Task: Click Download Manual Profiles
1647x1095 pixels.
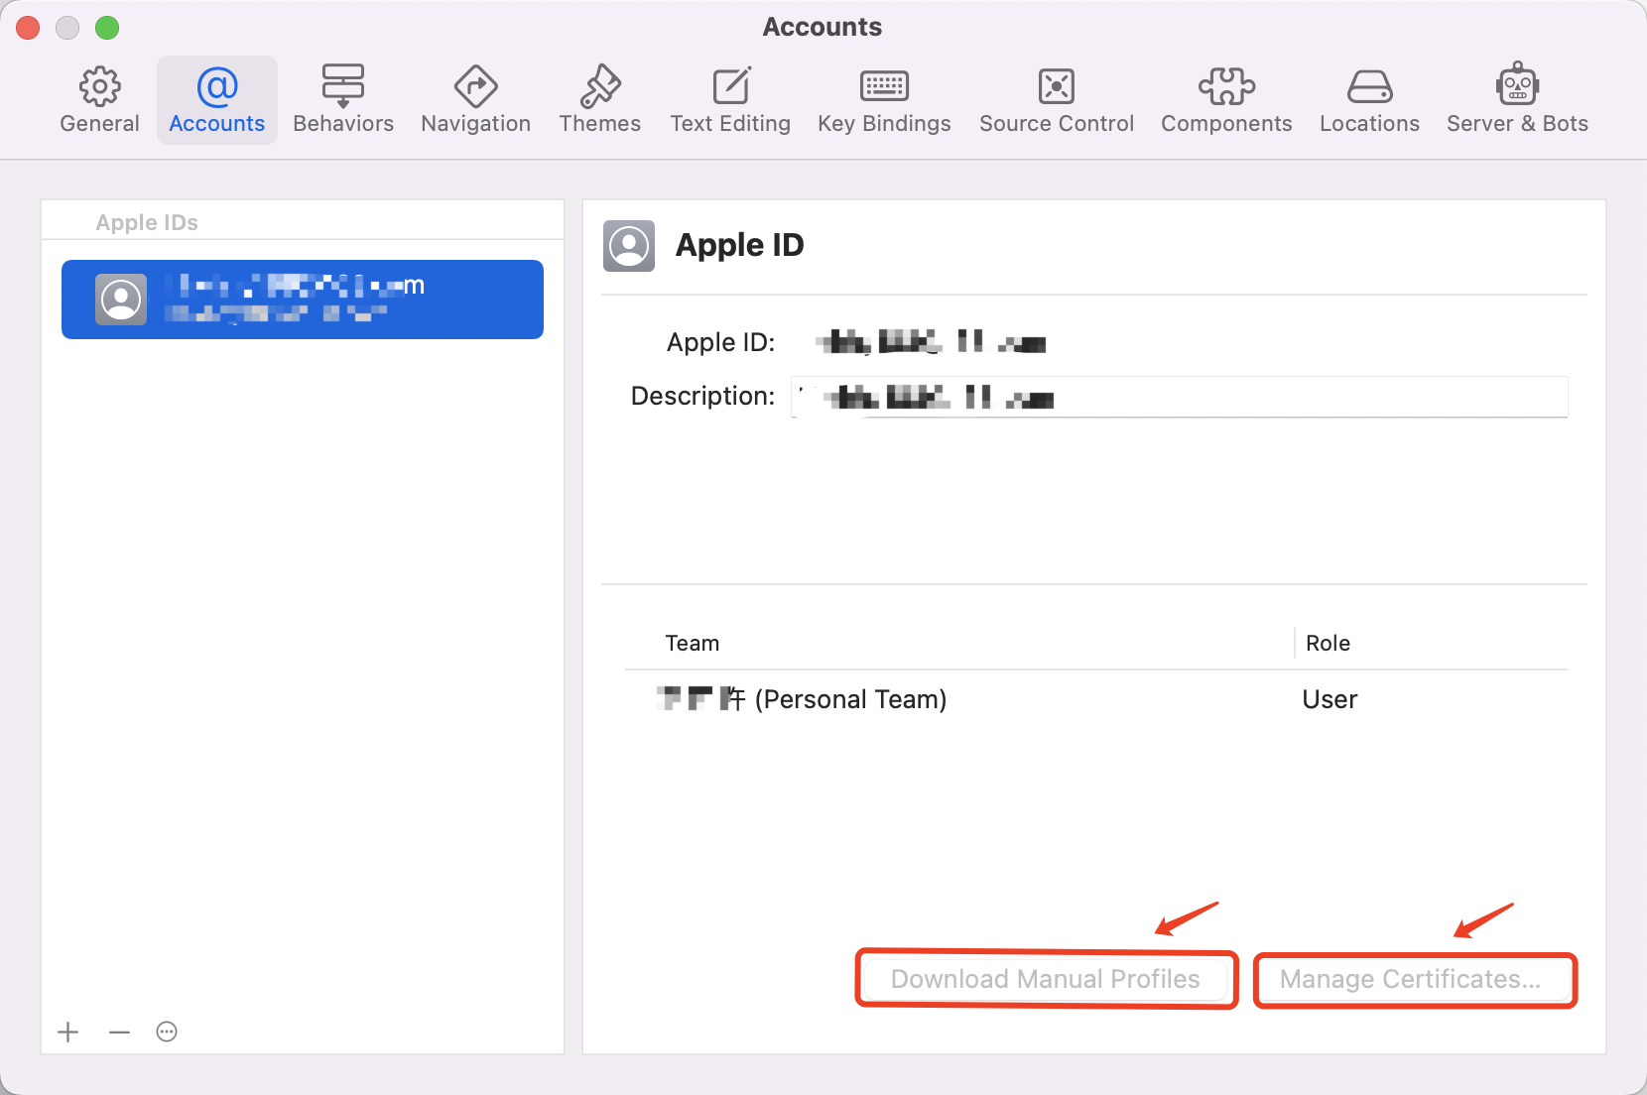Action: point(1046,979)
